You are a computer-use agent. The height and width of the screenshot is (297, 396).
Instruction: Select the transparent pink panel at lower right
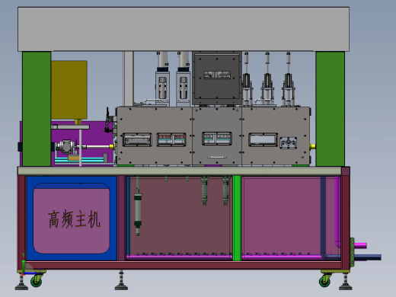click(291, 218)
